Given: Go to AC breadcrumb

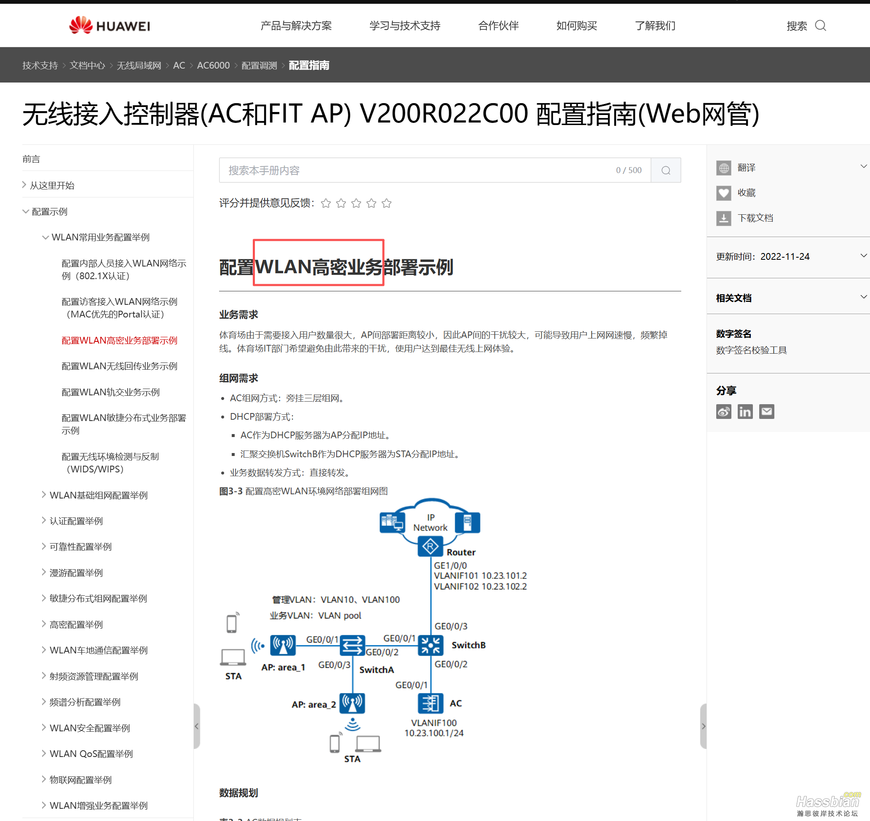Looking at the screenshot, I should [179, 65].
